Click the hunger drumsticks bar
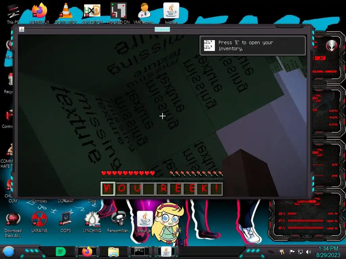This screenshot has width=346, height=259. 196,173
